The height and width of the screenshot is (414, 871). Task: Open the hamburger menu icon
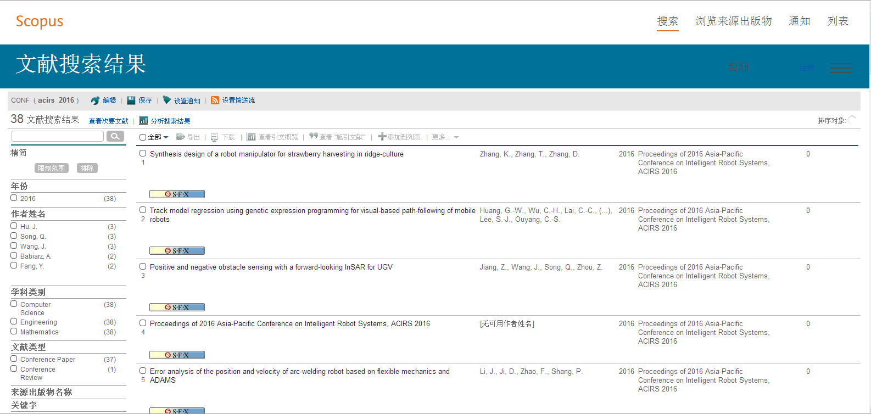(841, 68)
